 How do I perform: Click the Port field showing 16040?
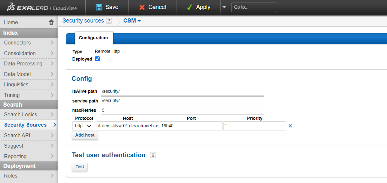click(x=191, y=126)
